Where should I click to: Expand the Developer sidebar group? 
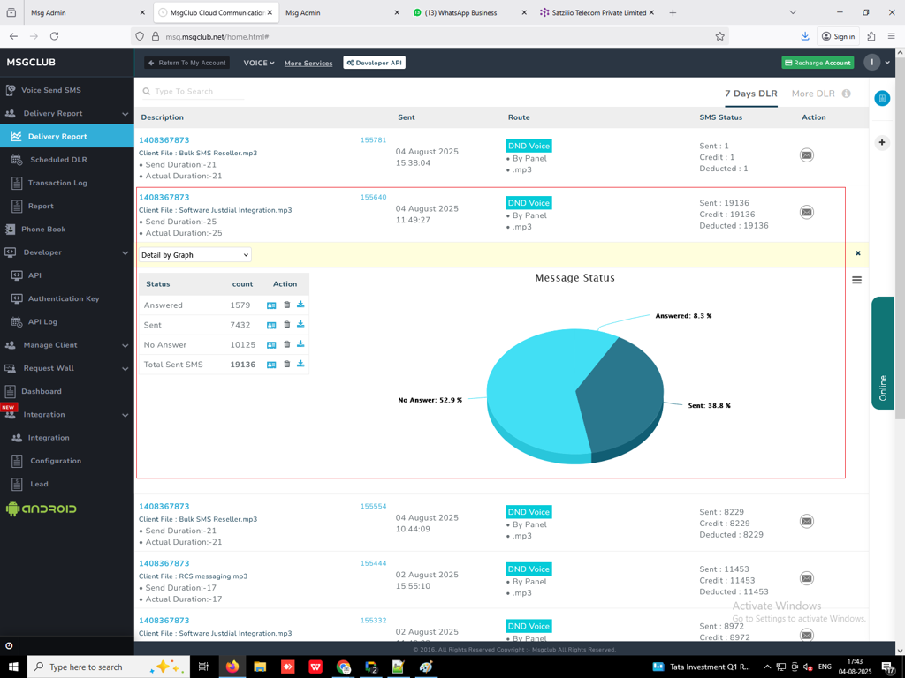[125, 253]
